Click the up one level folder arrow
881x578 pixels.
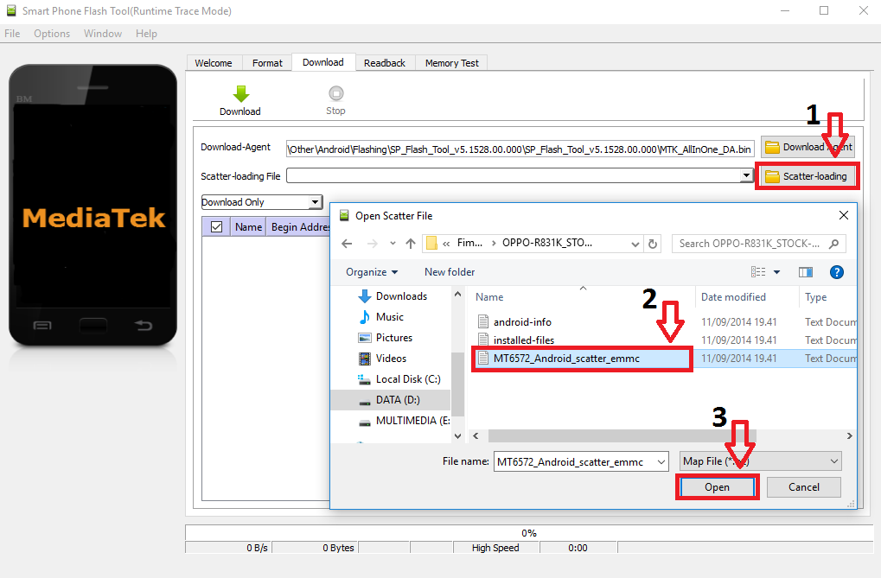click(410, 243)
